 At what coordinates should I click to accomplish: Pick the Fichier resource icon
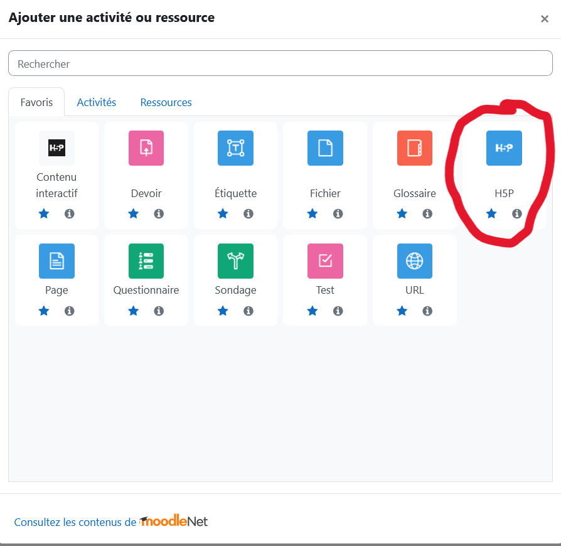[x=325, y=147]
